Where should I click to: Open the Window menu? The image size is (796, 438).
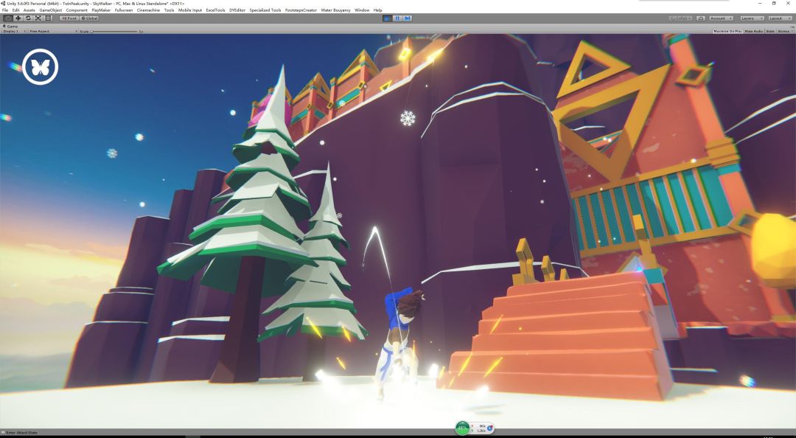(x=362, y=10)
